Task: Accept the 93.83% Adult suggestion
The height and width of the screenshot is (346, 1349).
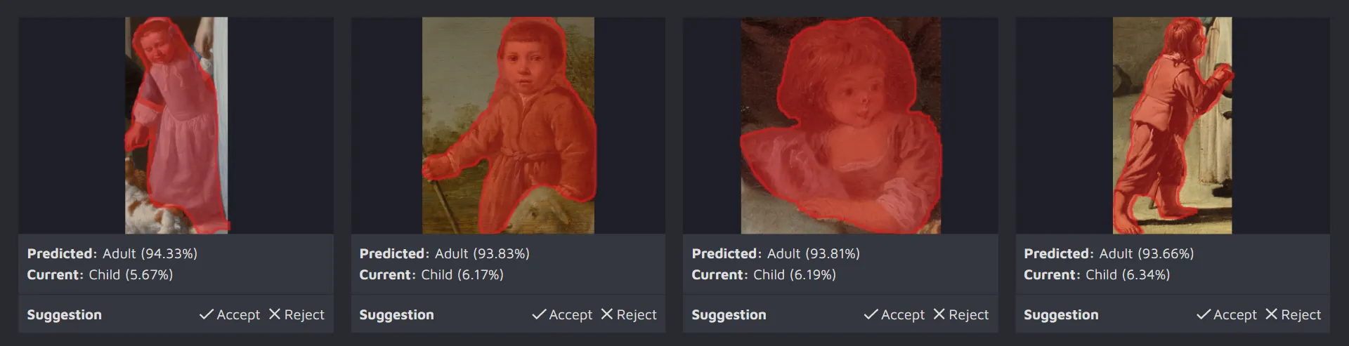Action: (562, 314)
